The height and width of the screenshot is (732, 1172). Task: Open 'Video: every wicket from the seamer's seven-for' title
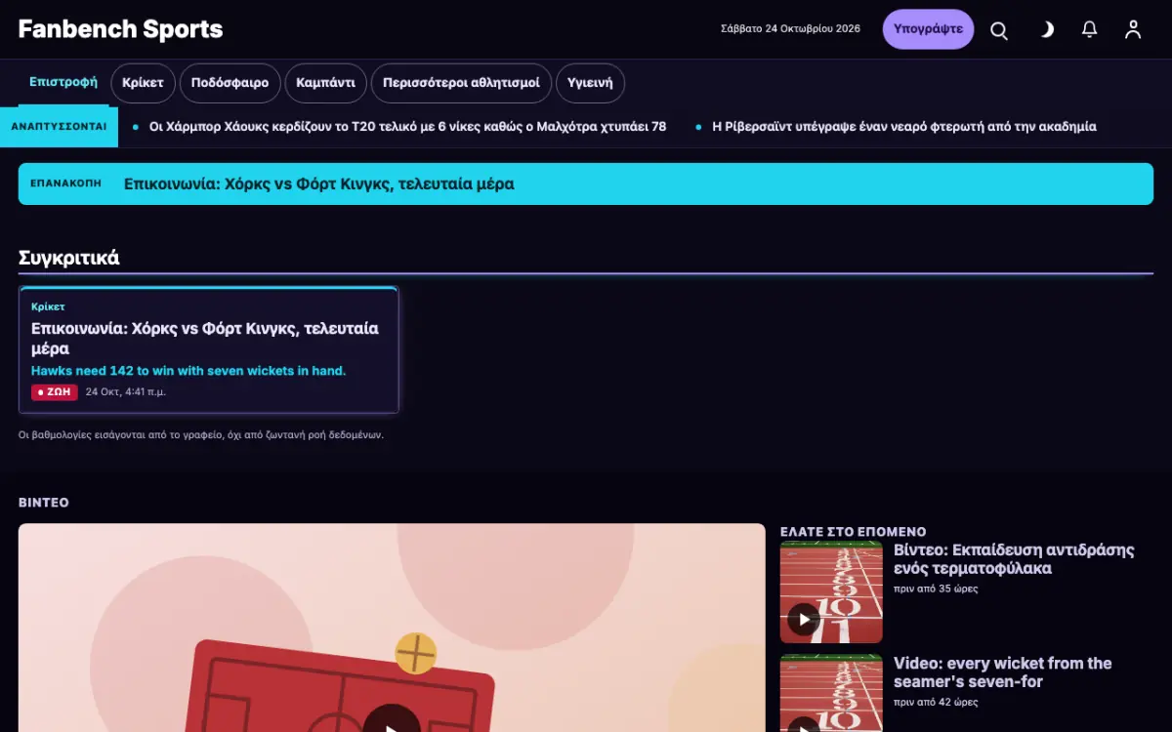[x=1003, y=671]
